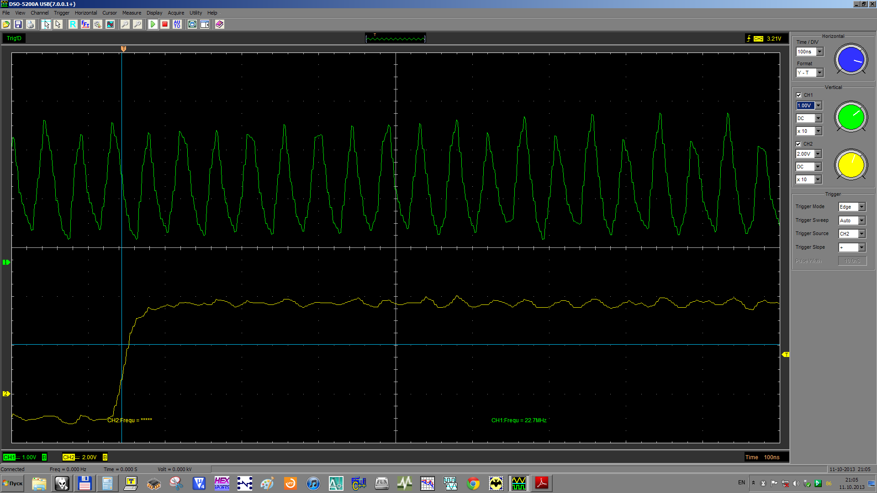The image size is (877, 493).
Task: Click the blue horizontal time knob
Action: [851, 59]
